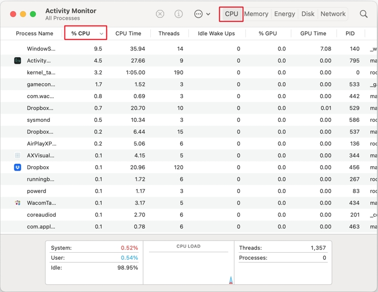This screenshot has width=378, height=292.
Task: Sort by the GPU Time column
Action: pos(313,34)
